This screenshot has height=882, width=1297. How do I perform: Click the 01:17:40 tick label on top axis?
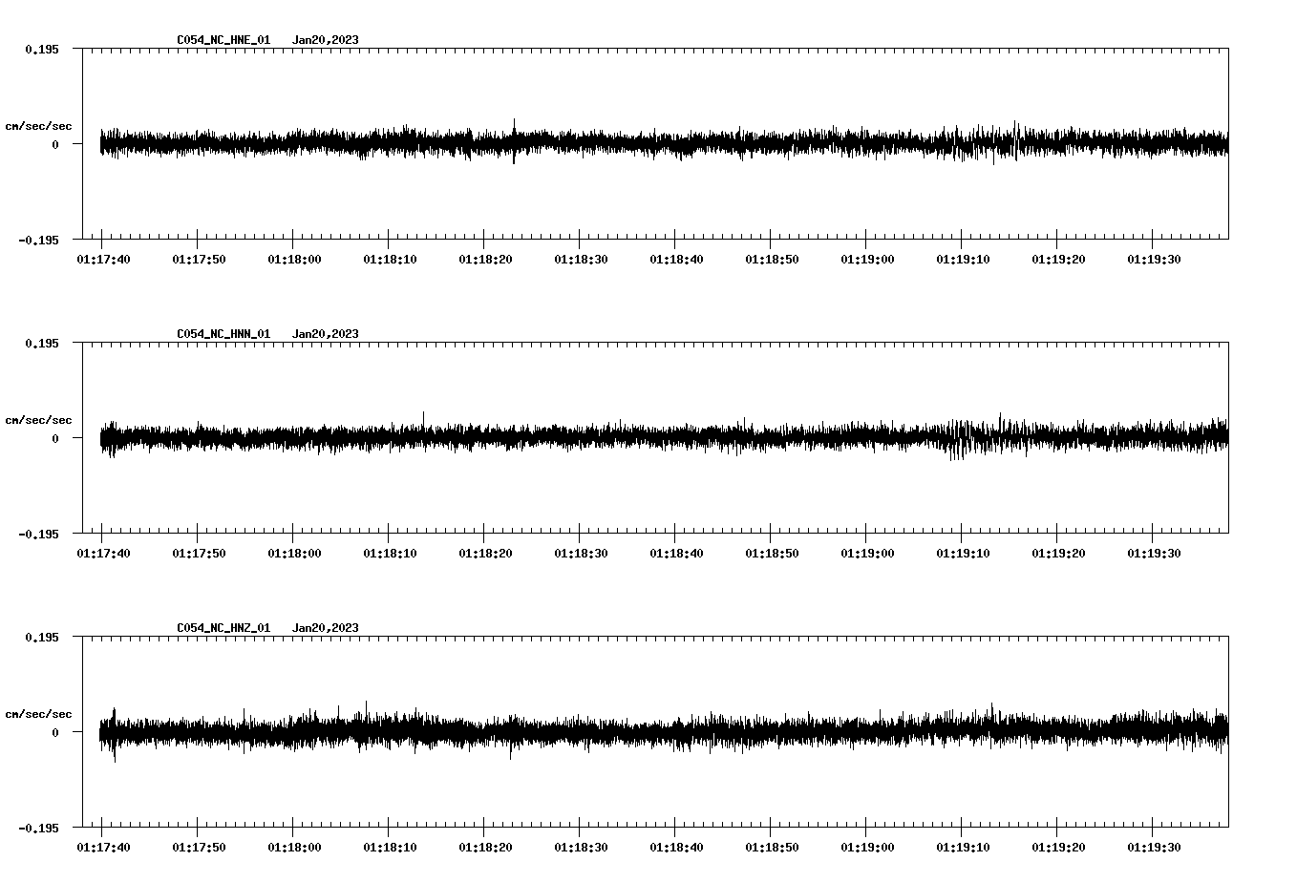103,258
